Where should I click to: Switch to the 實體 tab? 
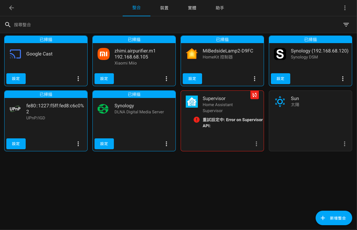[x=192, y=8]
